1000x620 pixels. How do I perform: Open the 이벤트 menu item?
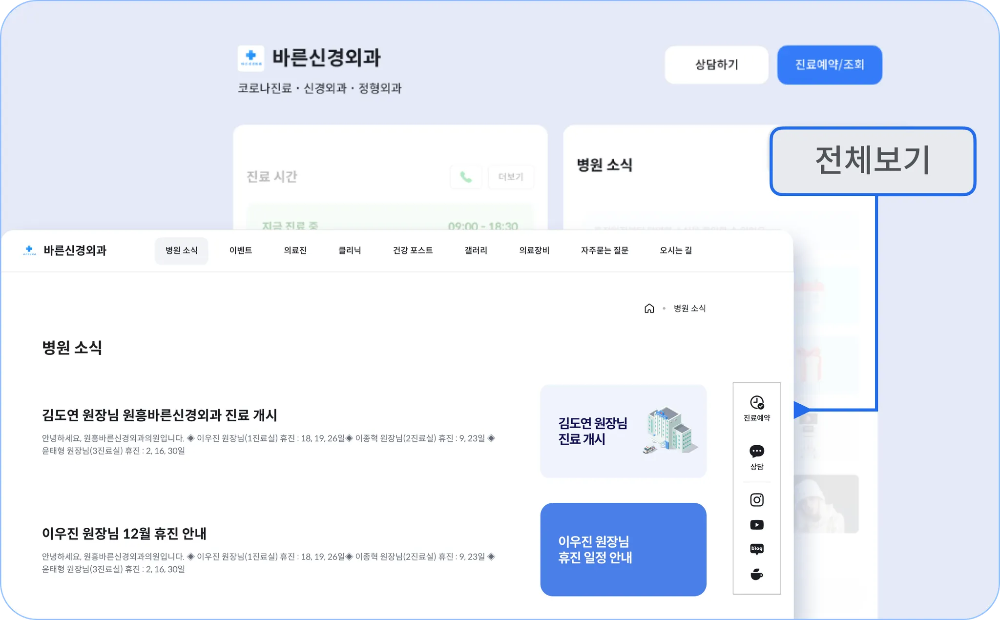point(241,250)
